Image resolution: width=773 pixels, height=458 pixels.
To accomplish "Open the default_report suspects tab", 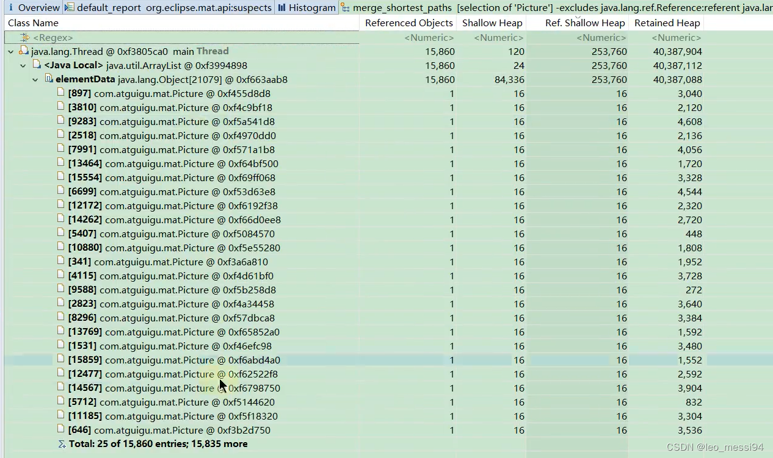I will pyautogui.click(x=168, y=8).
